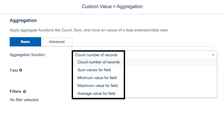Click the selected value in the Aggregation function box
Screen dimensions: 224x126
(96, 55)
